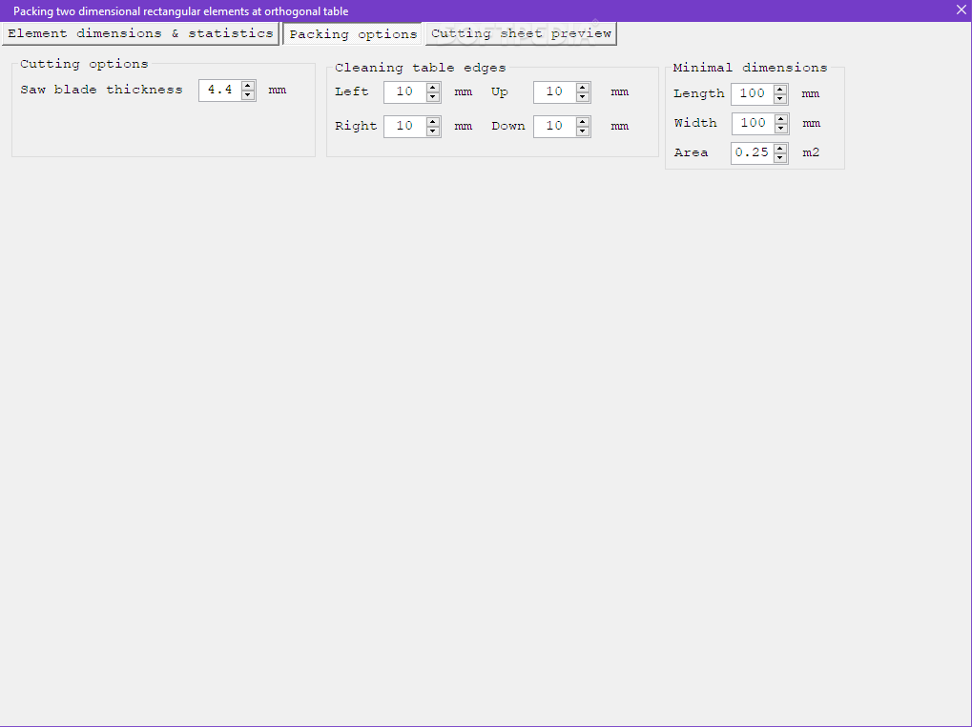Click the Saw blade thickness value field
This screenshot has width=972, height=727.
coord(220,91)
